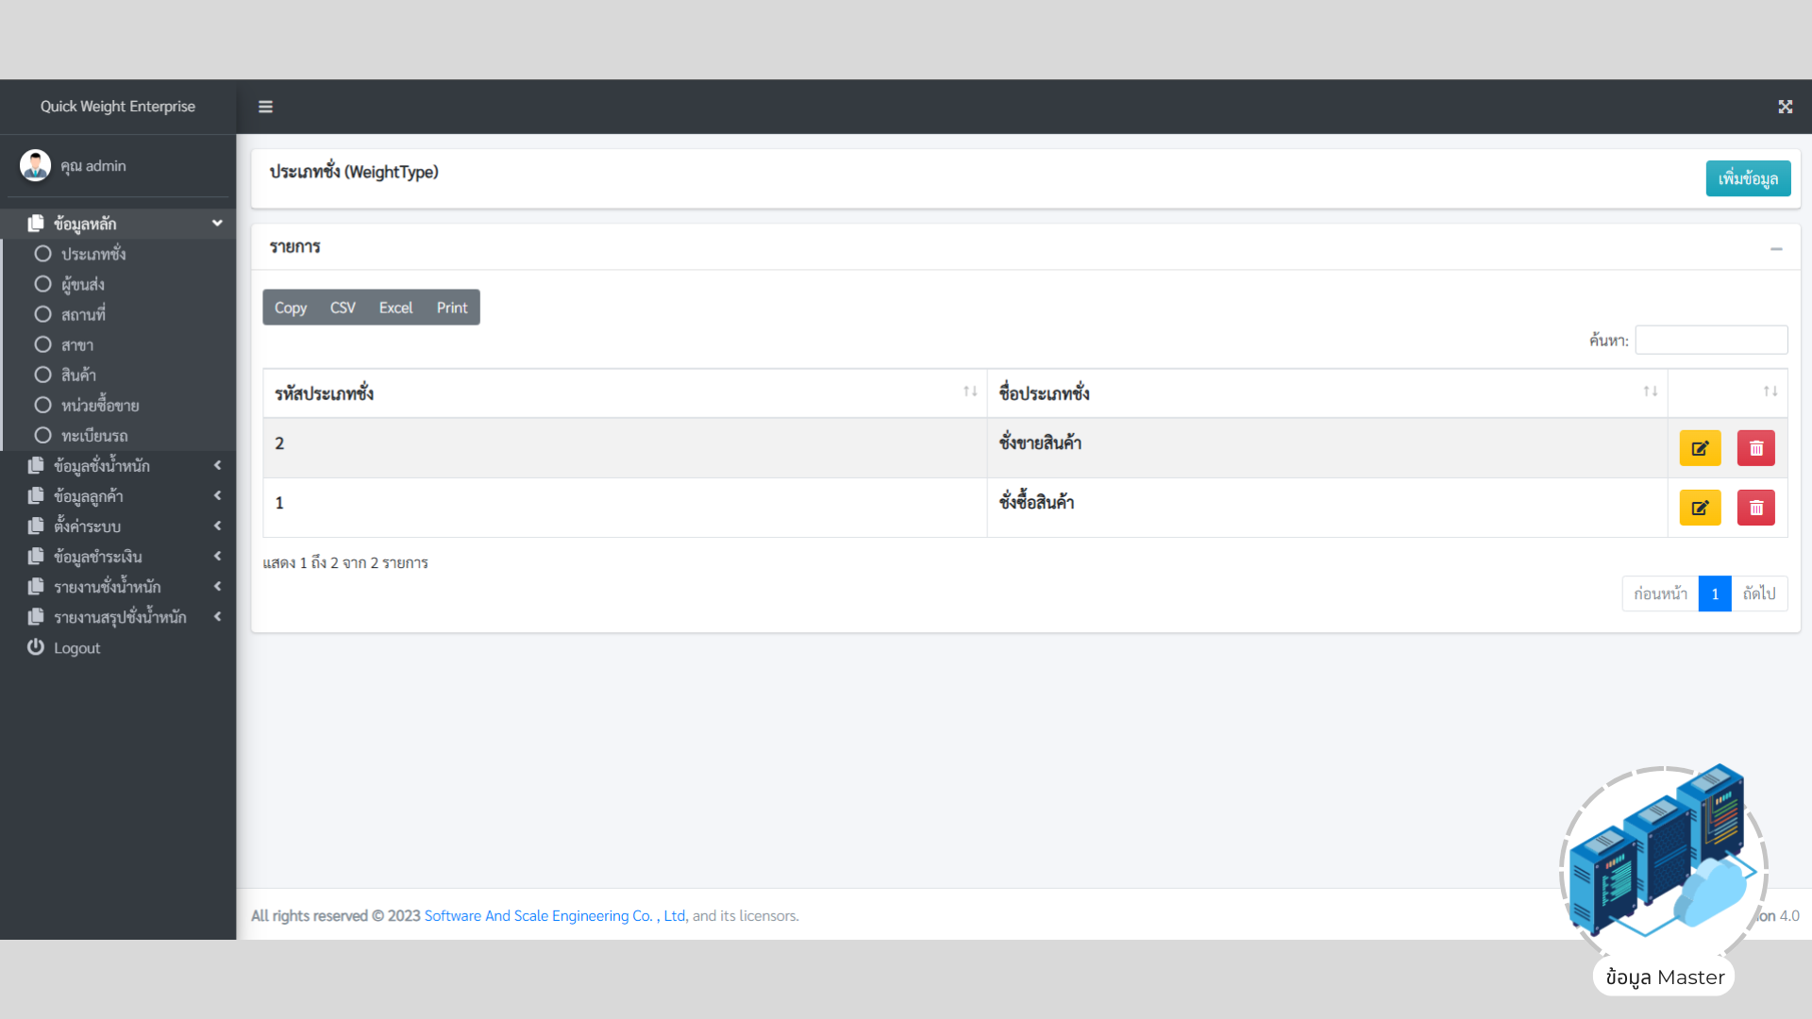This screenshot has height=1019, width=1812.
Task: Click the ข้อมูลชำระเงิน menu icon
Action: pyautogui.click(x=36, y=556)
